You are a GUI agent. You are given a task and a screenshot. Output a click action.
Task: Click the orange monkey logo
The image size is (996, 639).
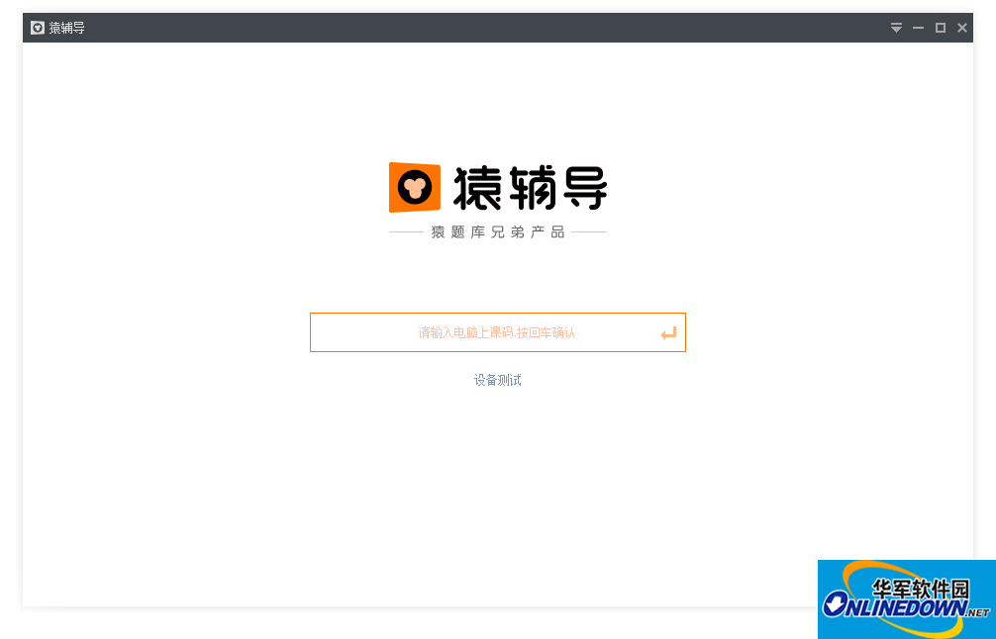(x=415, y=187)
